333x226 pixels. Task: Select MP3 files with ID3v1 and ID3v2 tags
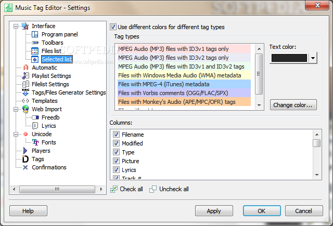(184, 67)
